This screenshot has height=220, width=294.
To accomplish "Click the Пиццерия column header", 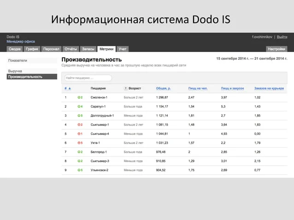I will point(98,88).
